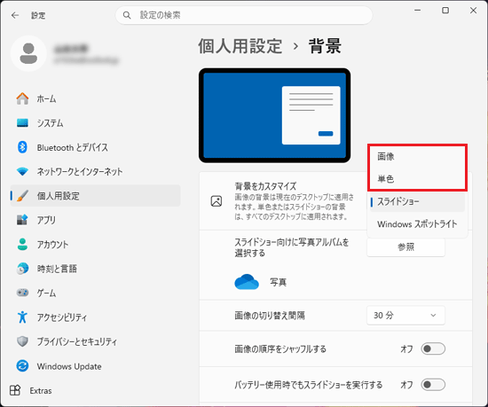Open ネットワークとインターネット settings

tap(95, 171)
